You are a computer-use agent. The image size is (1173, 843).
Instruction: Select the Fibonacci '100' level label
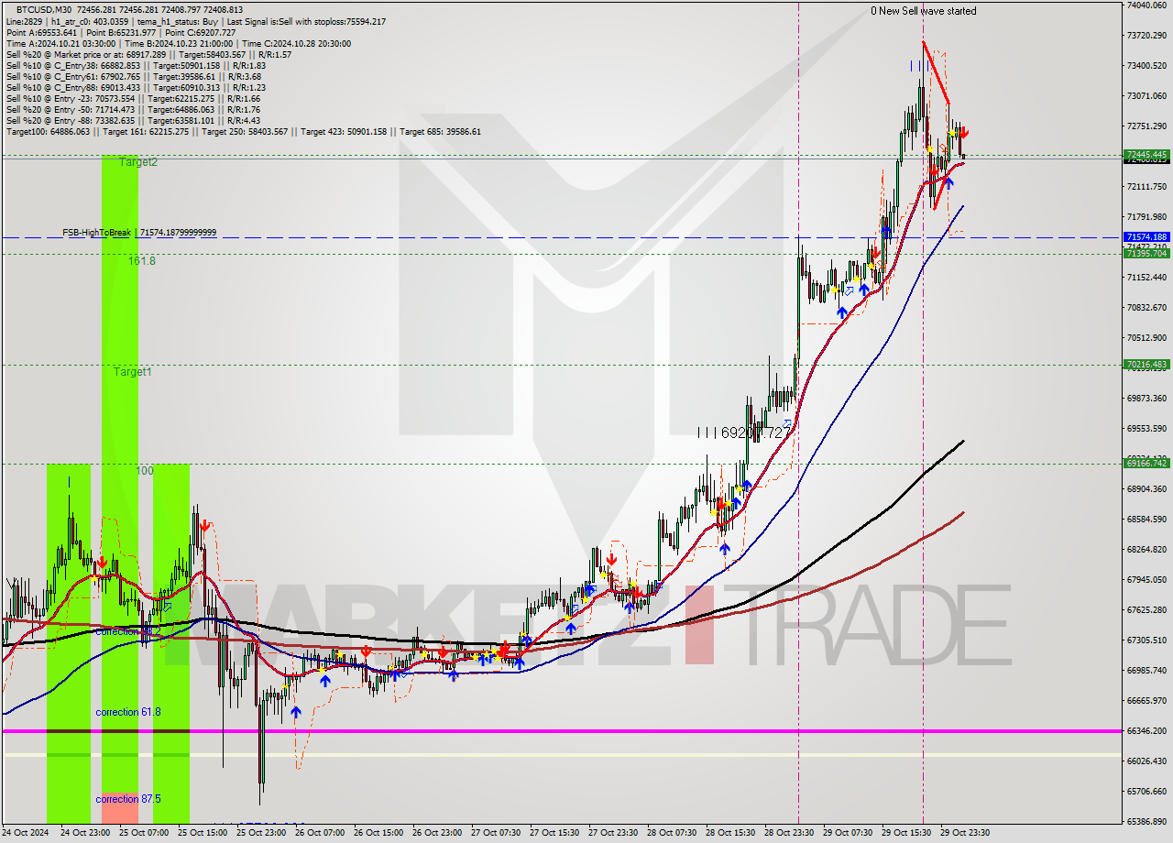point(145,471)
